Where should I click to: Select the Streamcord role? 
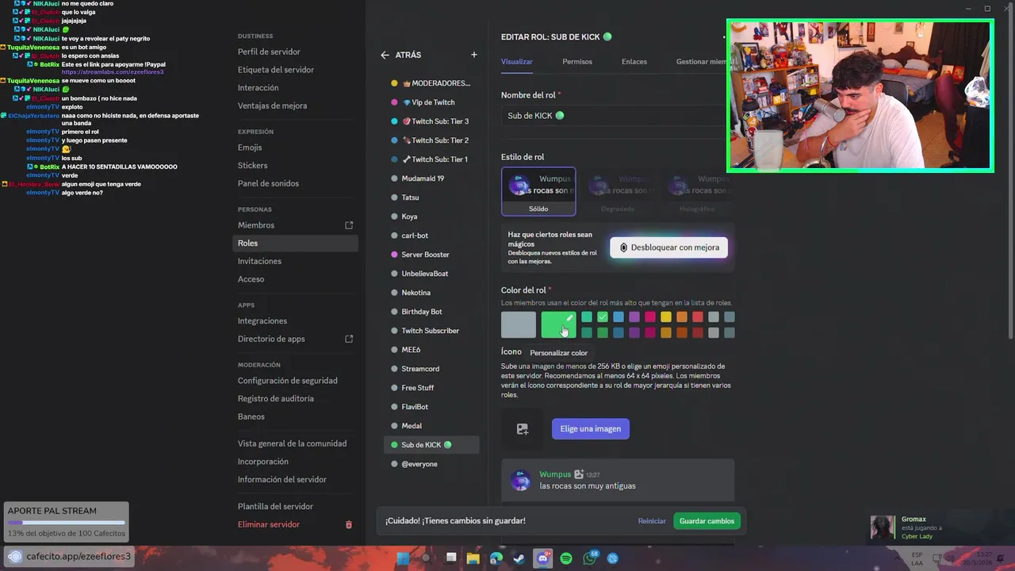point(431,369)
